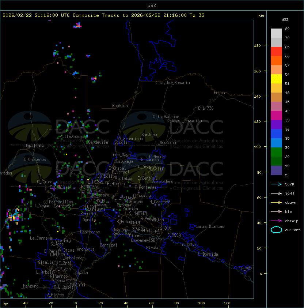Click the 'dBZ' heading above the color scale
This screenshot has width=304, height=308.
pyautogui.click(x=285, y=20)
